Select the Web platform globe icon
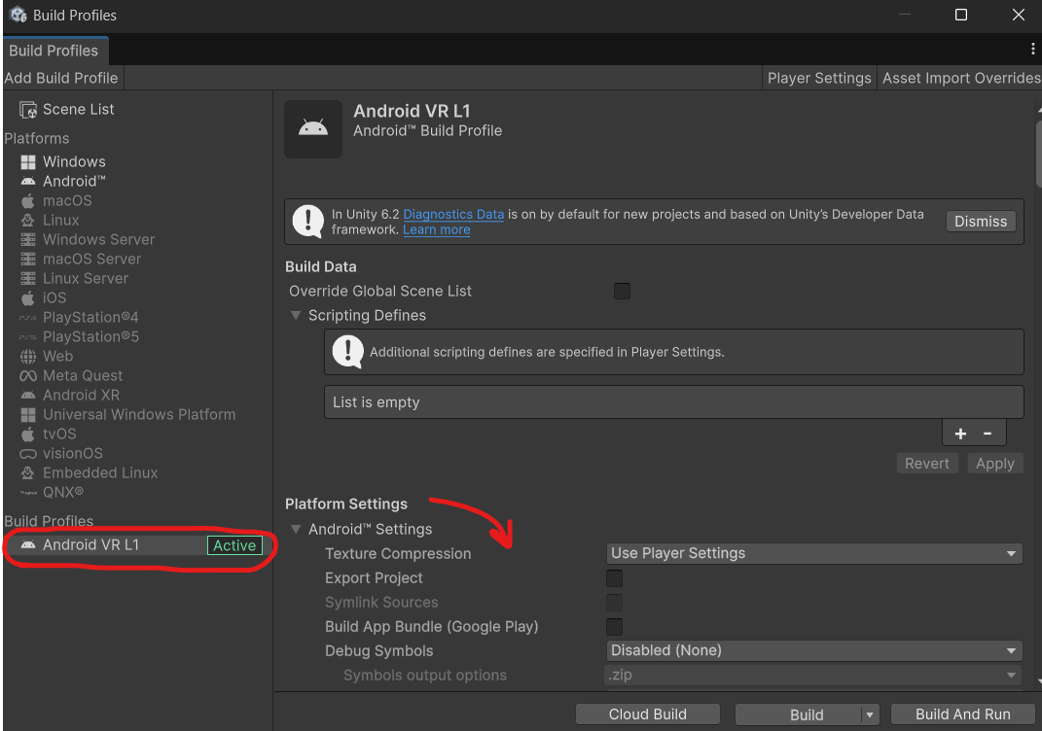 click(28, 357)
